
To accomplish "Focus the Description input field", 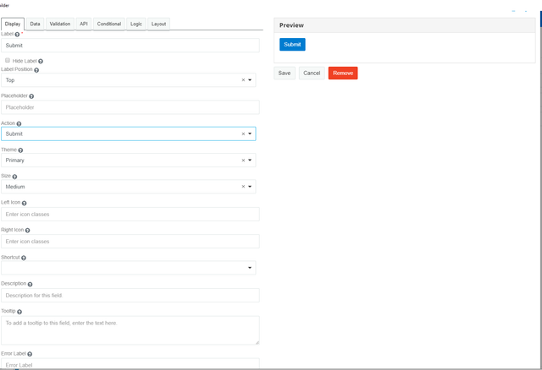I will coord(130,296).
